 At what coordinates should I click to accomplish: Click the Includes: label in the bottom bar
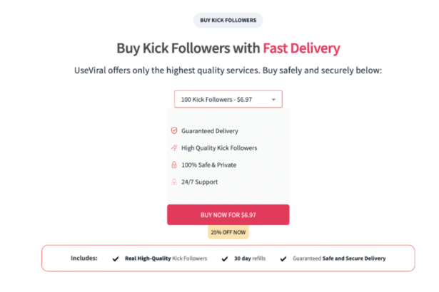(x=84, y=259)
